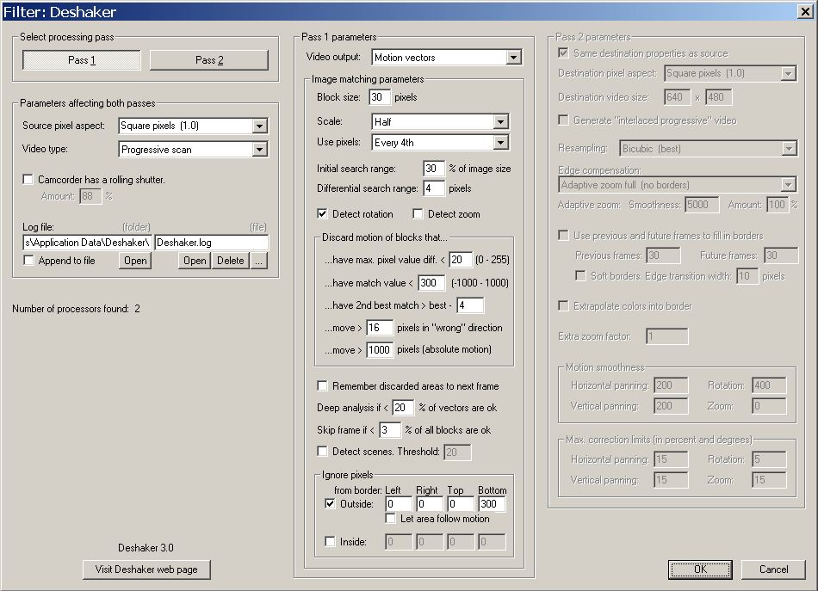Switch to Pass 2 processing

[209, 60]
